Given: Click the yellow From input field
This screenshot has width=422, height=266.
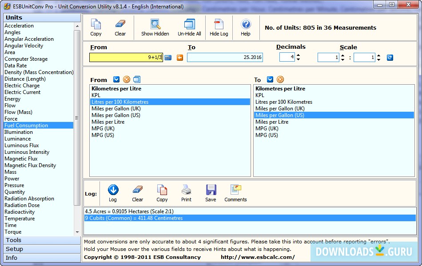Looking at the screenshot, I should tap(126, 57).
